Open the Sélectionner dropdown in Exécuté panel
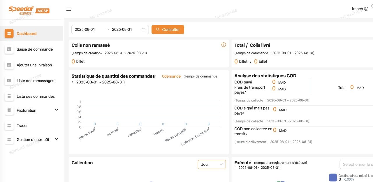The image size is (373, 182). pyautogui.click(x=356, y=164)
